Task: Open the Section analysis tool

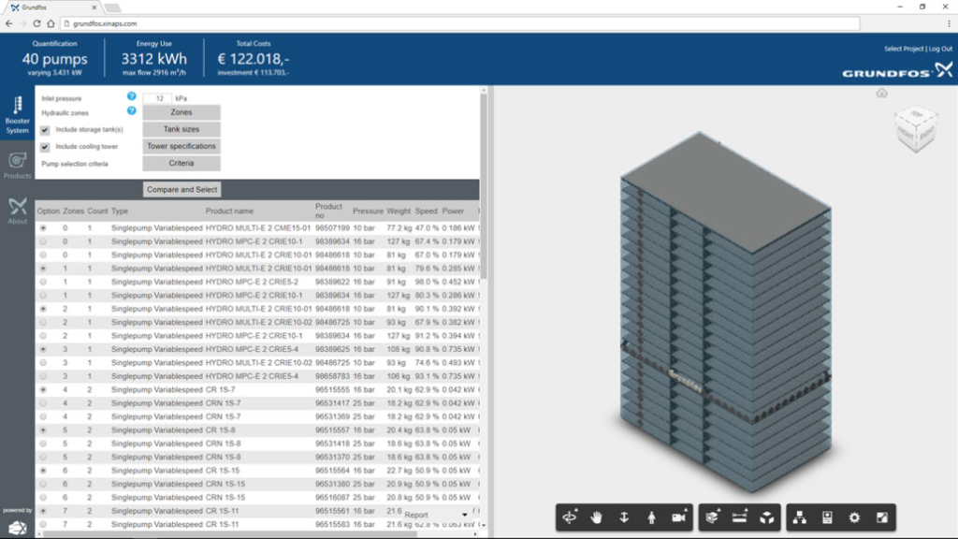Action: pyautogui.click(x=712, y=517)
